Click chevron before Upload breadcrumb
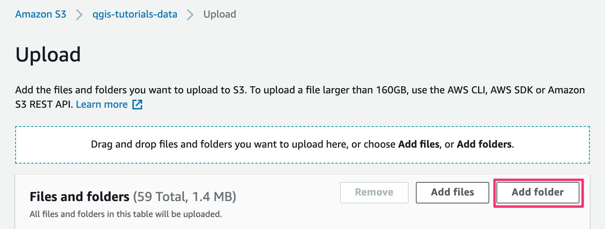Screen dimensions: 605x229 (x=190, y=15)
